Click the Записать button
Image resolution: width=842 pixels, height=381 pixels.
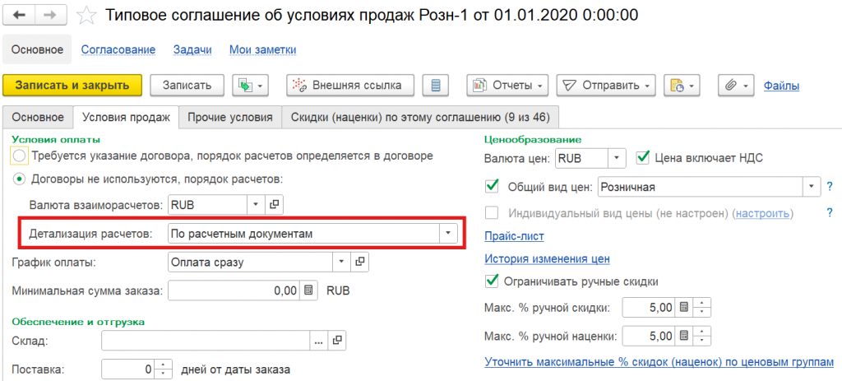[x=187, y=86]
